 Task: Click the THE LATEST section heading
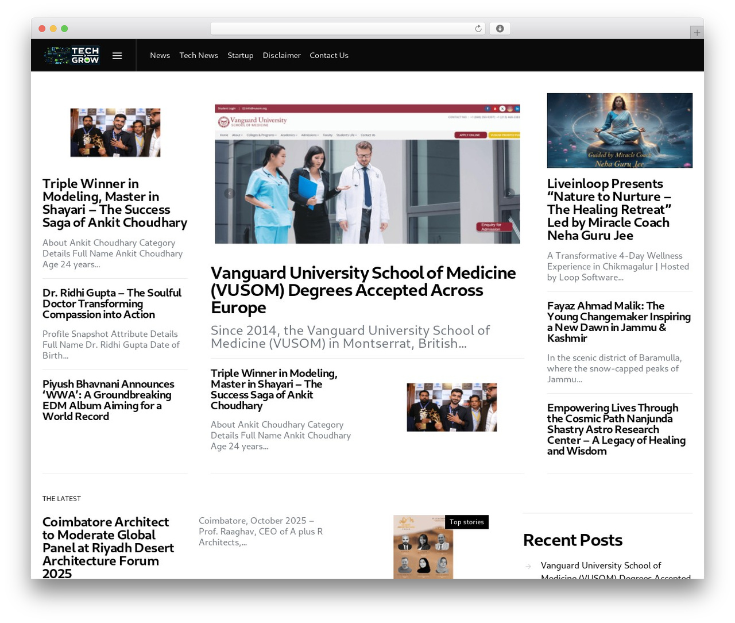[x=61, y=499]
